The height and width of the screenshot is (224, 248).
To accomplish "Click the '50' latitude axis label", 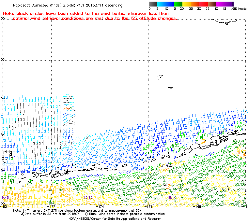I will pos(3,203).
